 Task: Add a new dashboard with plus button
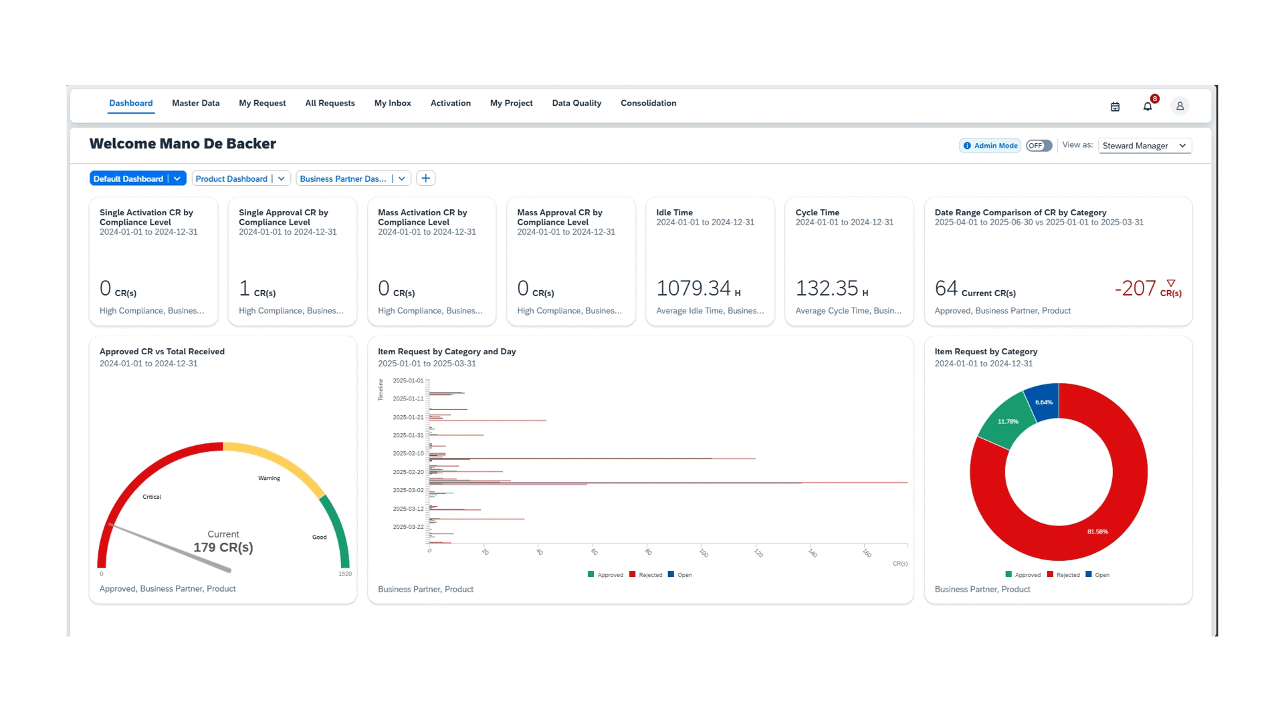coord(426,178)
